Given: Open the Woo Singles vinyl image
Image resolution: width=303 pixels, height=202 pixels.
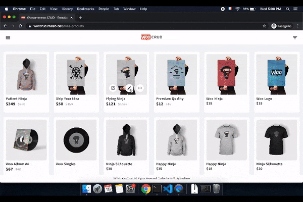Looking at the screenshot, I should 76,140.
